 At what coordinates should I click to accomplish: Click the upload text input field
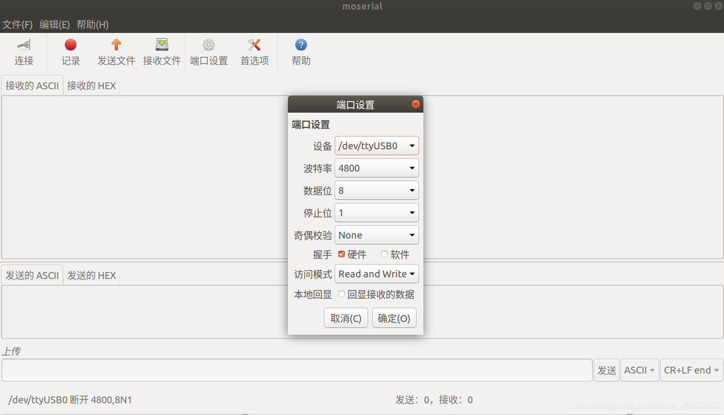pos(297,370)
